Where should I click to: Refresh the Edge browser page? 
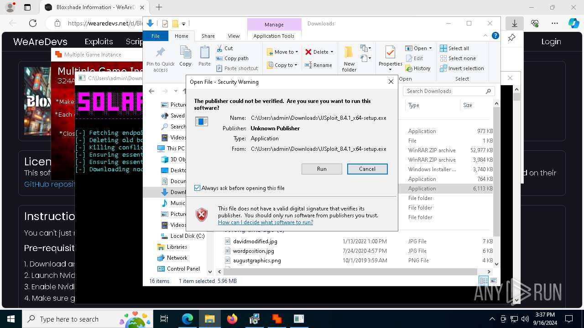tap(33, 23)
